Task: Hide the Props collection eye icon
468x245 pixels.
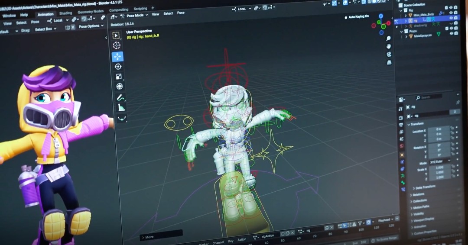Action: [451, 28]
